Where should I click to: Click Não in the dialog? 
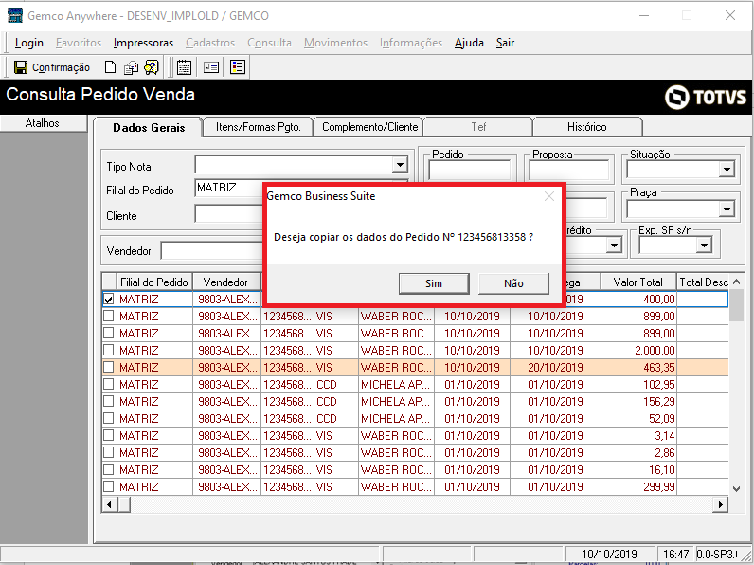coord(513,283)
